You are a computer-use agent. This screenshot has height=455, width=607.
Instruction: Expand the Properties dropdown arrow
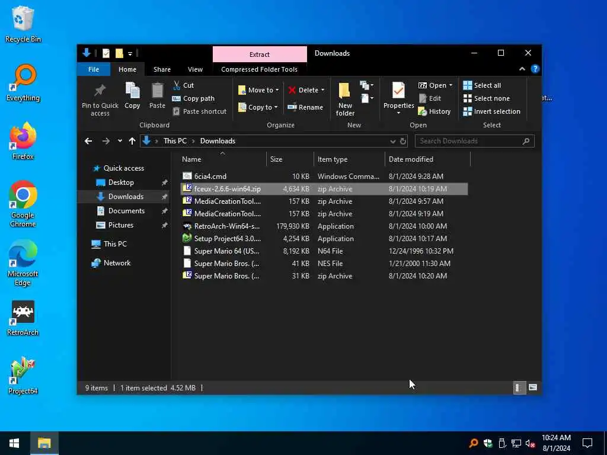point(398,113)
